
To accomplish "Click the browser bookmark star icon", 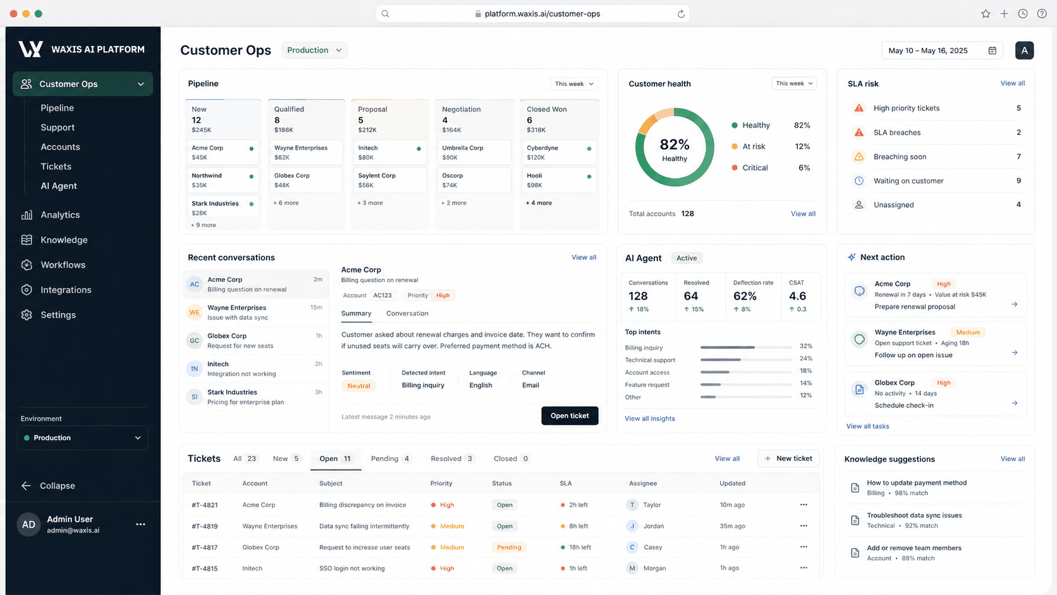I will (986, 13).
